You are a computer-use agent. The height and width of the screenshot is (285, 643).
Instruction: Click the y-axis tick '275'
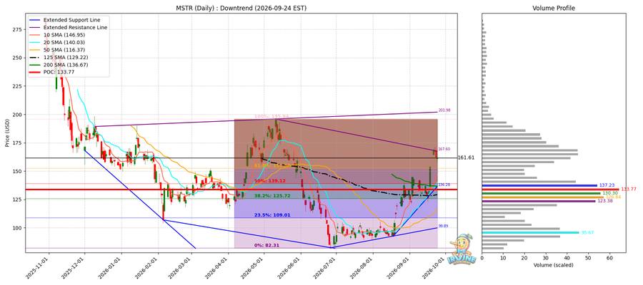pos(18,29)
